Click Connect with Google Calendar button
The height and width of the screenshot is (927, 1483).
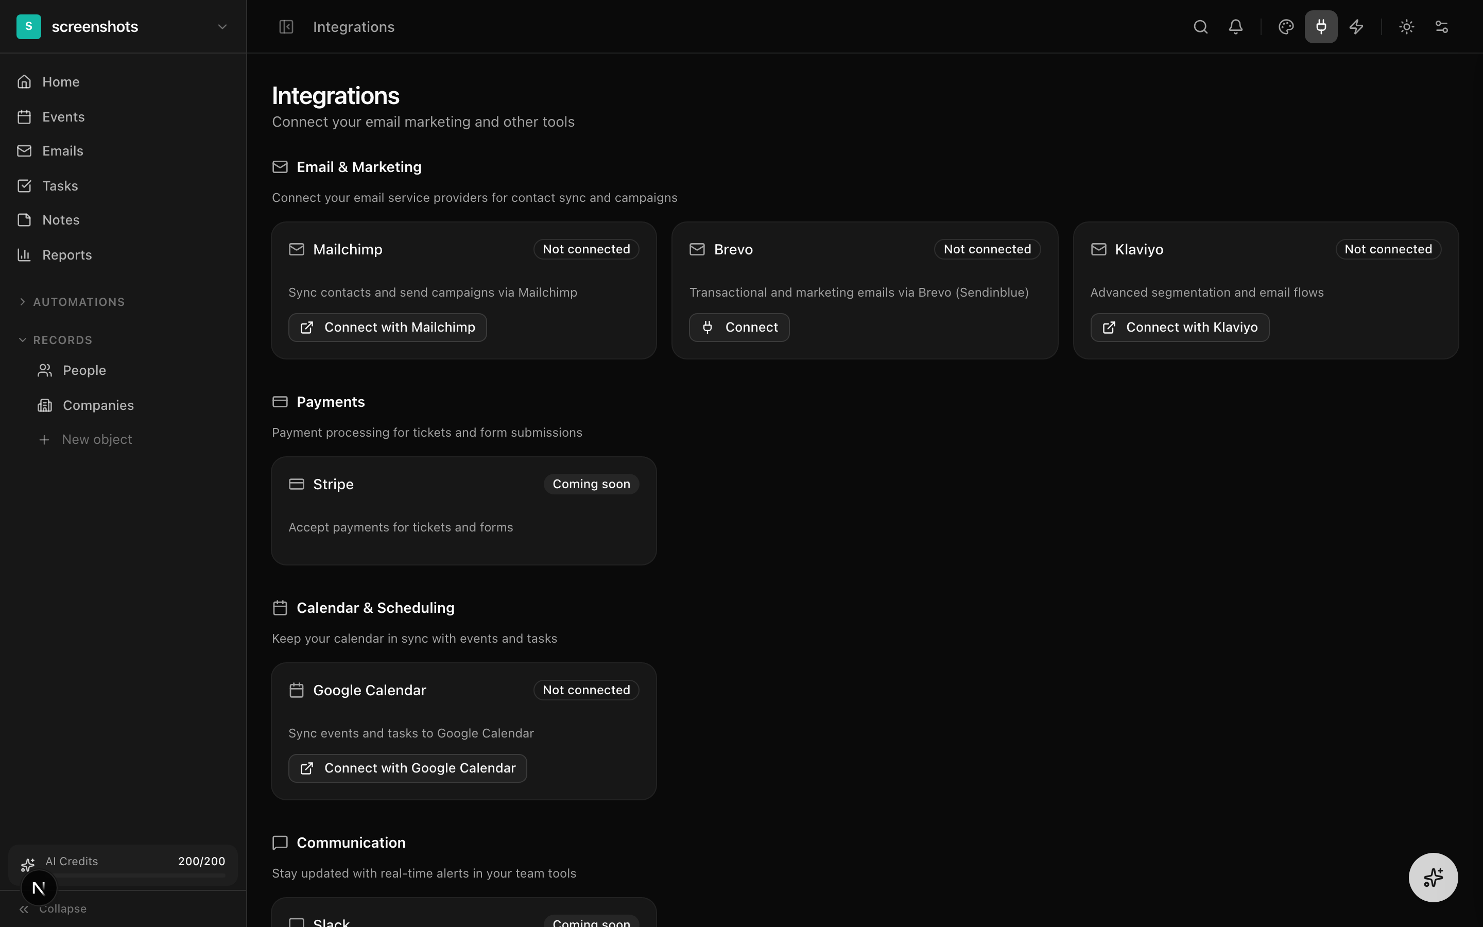407,768
